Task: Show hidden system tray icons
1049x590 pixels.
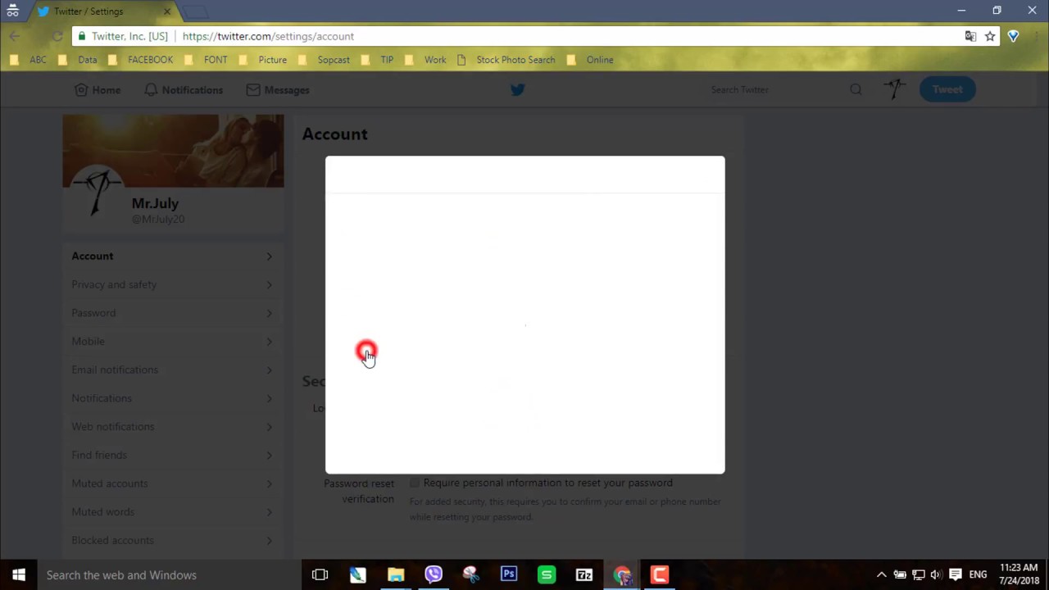Action: pos(881,575)
